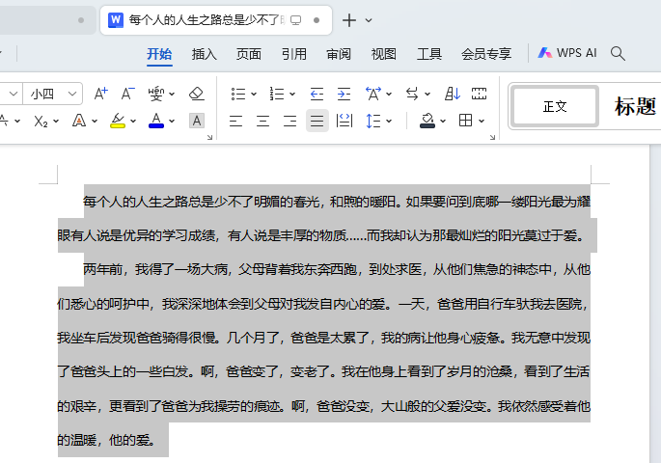Select the 正文 style

[x=554, y=107]
